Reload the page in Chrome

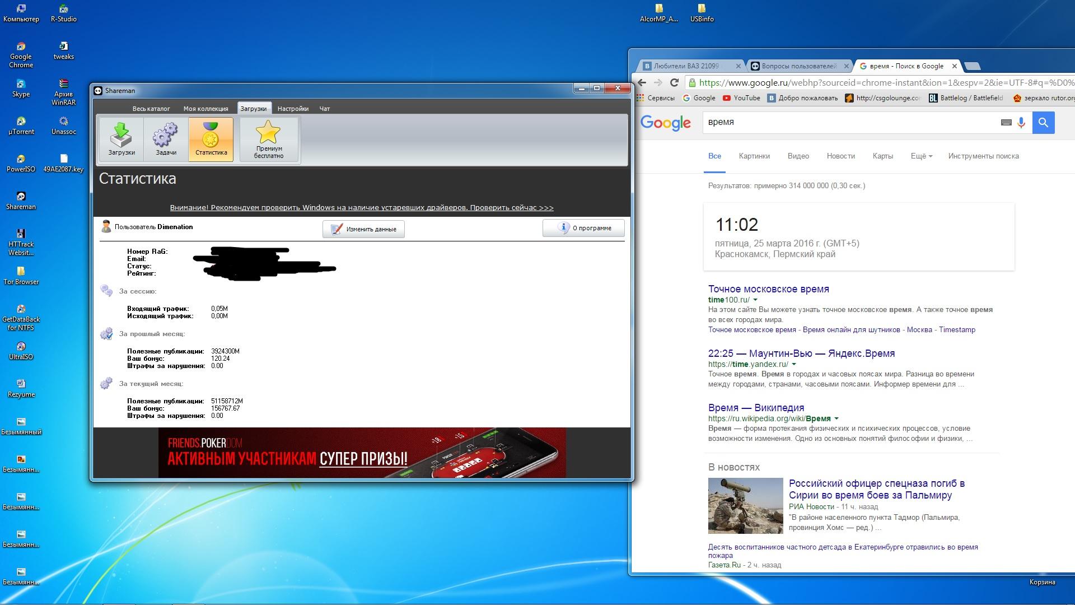pos(675,82)
